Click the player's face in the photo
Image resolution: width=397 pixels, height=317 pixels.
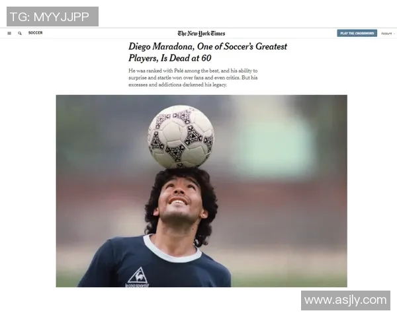tap(179, 199)
